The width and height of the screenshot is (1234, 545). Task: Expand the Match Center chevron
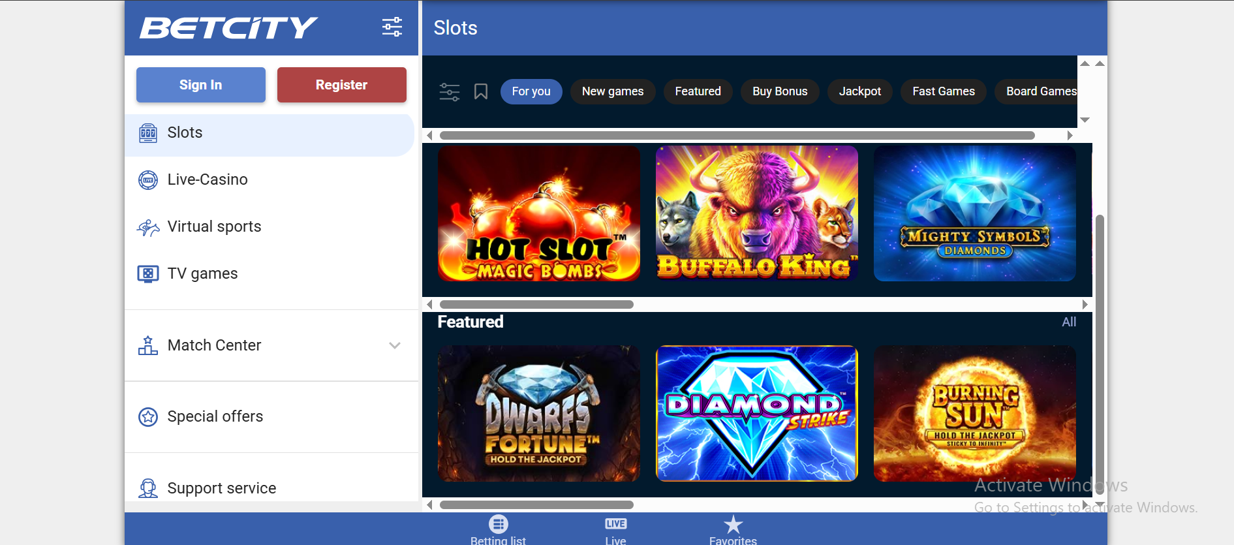(395, 345)
